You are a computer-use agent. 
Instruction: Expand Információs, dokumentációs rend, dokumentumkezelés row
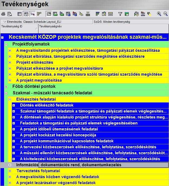(10, 165)
